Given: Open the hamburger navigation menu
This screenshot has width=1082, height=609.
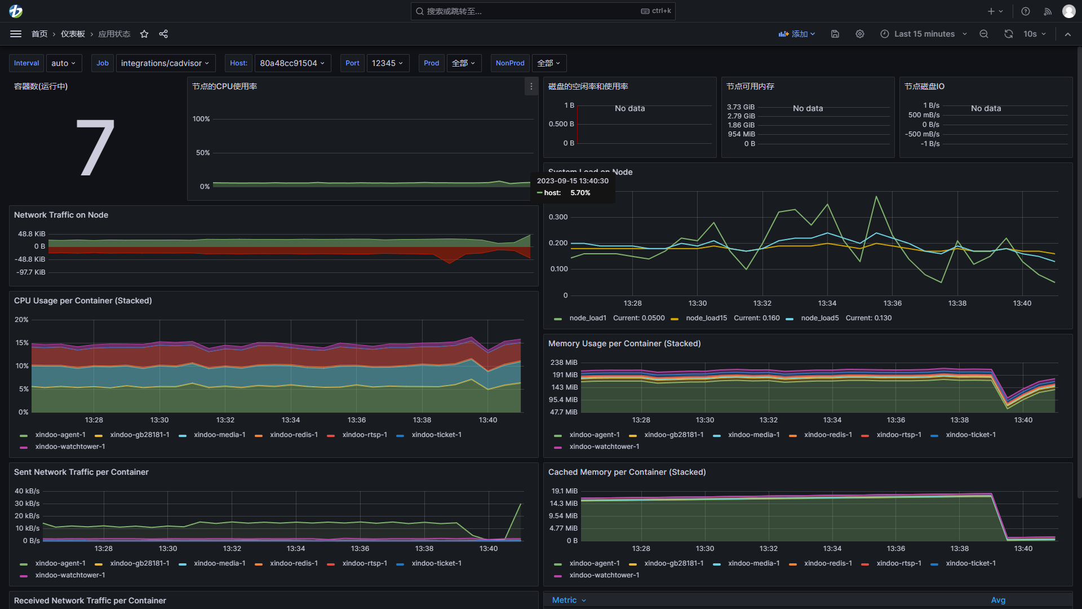Looking at the screenshot, I should (16, 34).
